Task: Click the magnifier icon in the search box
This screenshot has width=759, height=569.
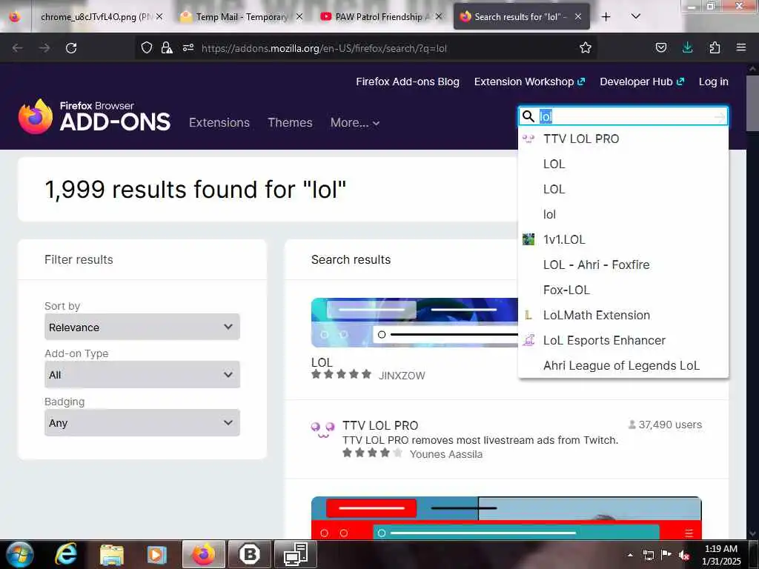Action: click(528, 116)
